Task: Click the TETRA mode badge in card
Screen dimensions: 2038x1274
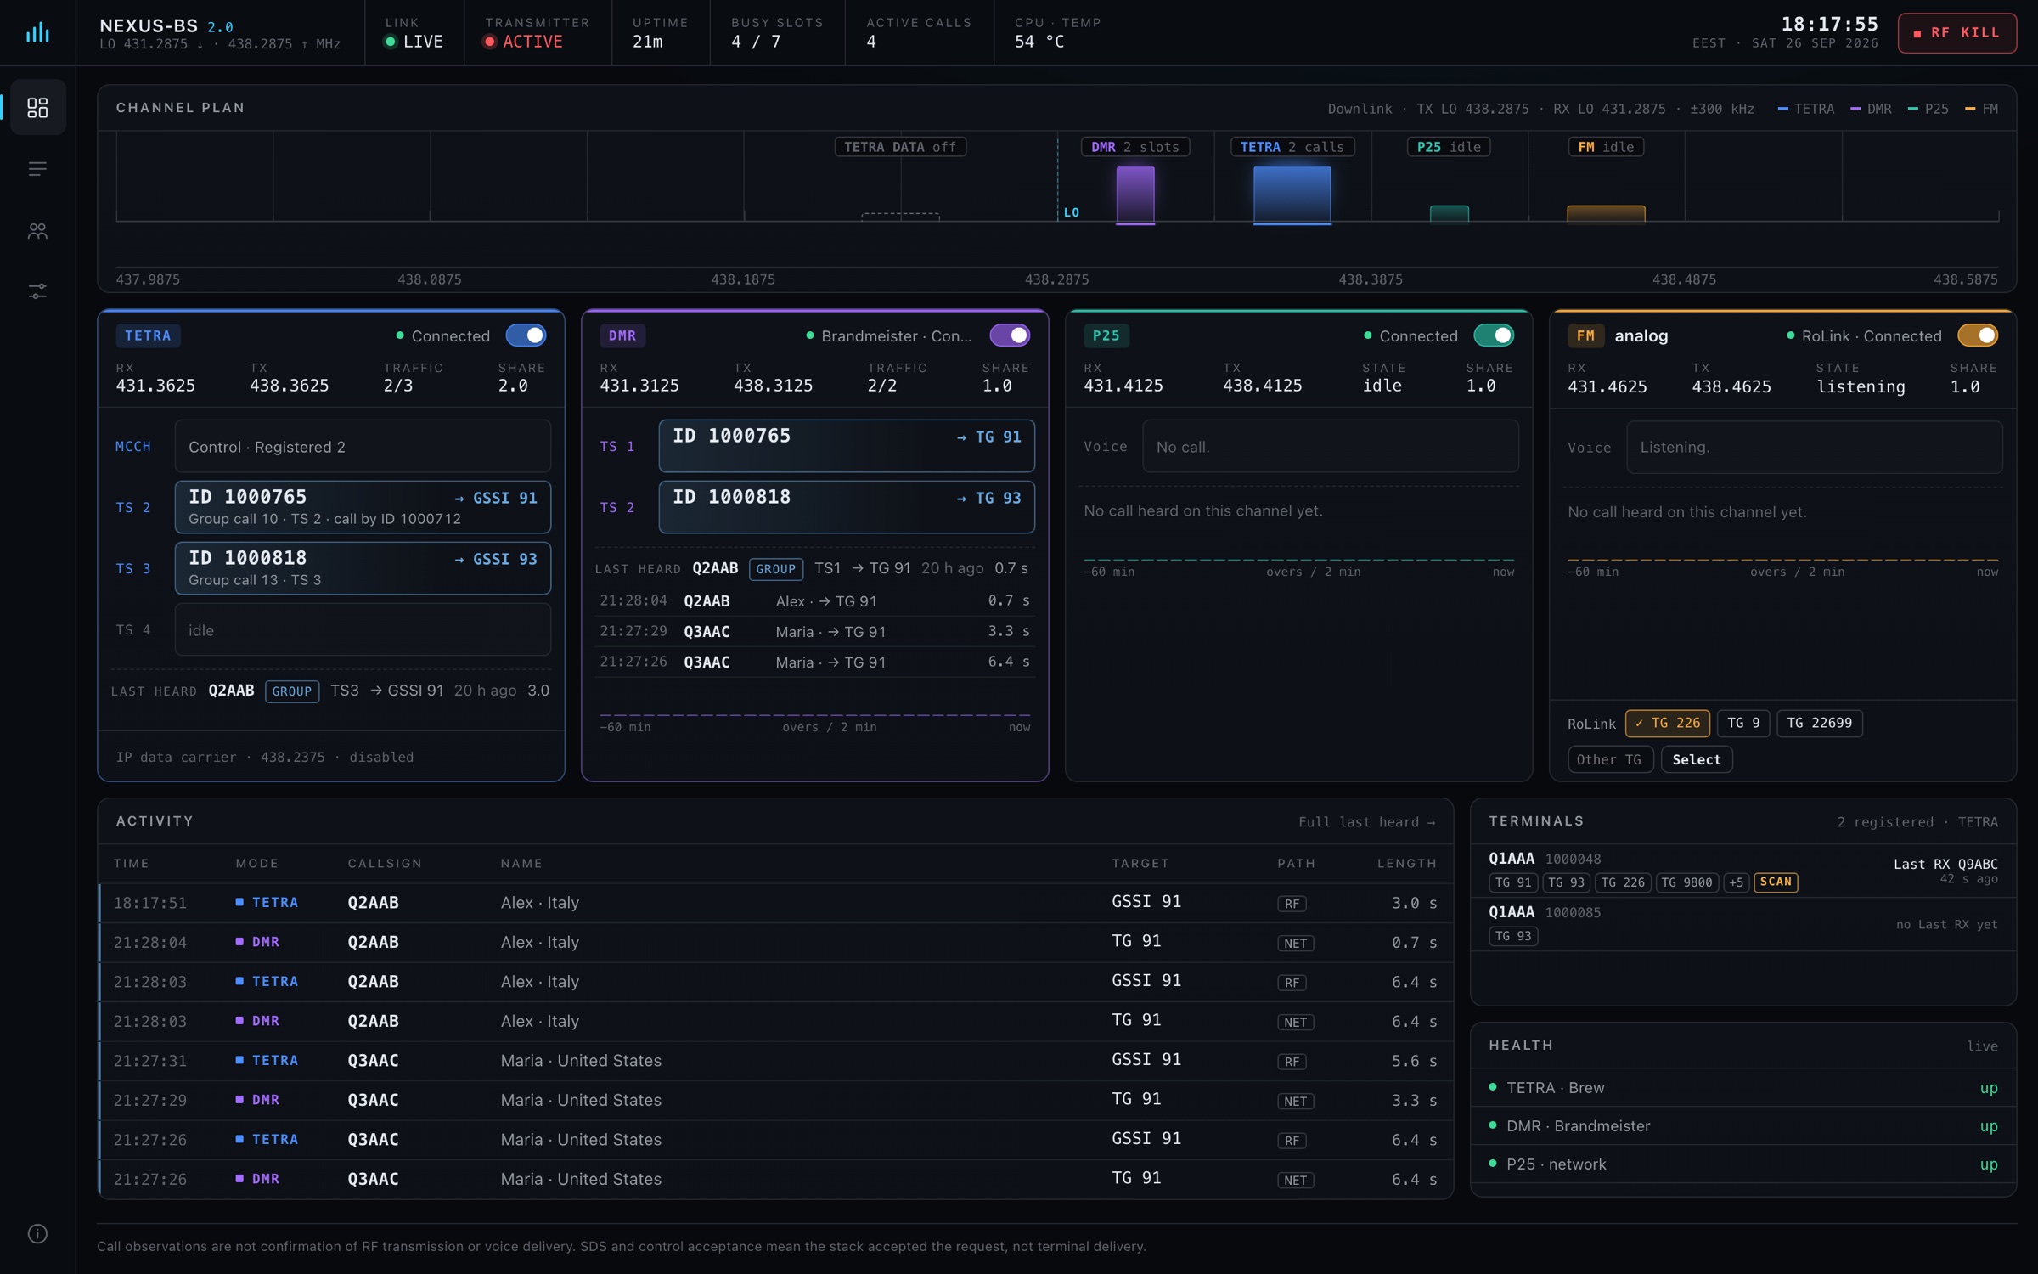Action: 148,335
